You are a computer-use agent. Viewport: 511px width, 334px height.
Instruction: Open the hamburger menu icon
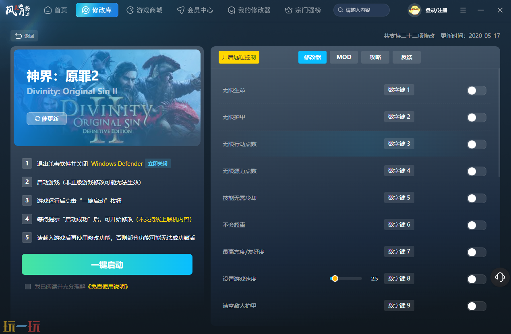pyautogui.click(x=463, y=10)
